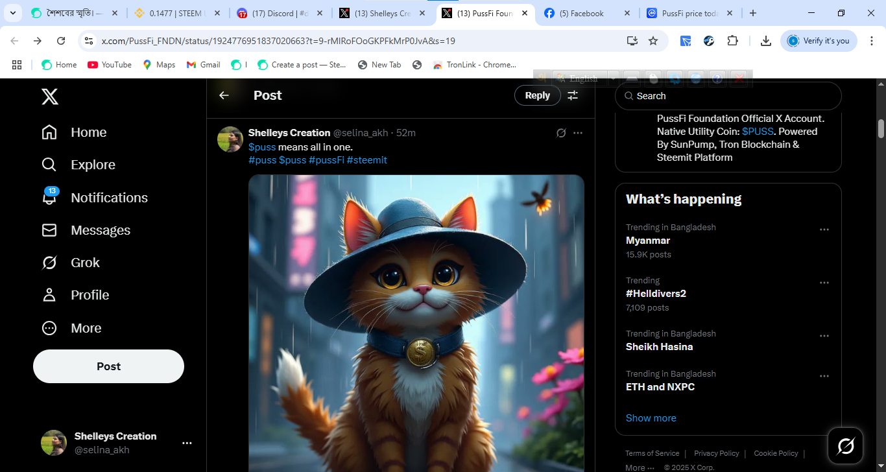Open options for the ETH and NXPC trend
The height and width of the screenshot is (472, 886).
click(x=824, y=376)
